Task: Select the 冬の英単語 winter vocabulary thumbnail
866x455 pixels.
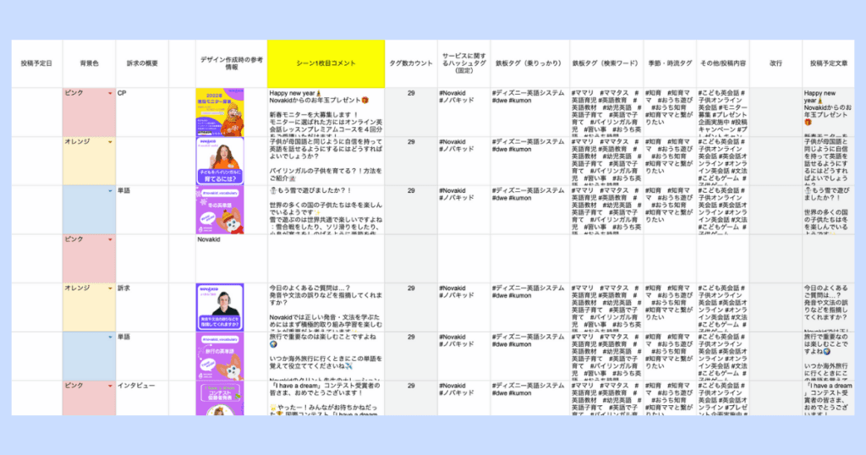Action: [x=220, y=210]
